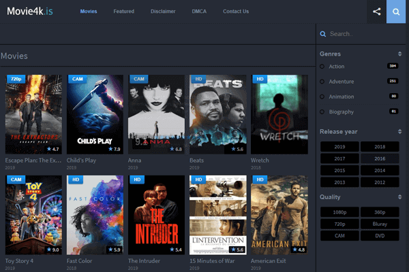Click the 15 Minutes of War title
Image resolution: width=409 pixels, height=272 pixels.
[x=212, y=261]
